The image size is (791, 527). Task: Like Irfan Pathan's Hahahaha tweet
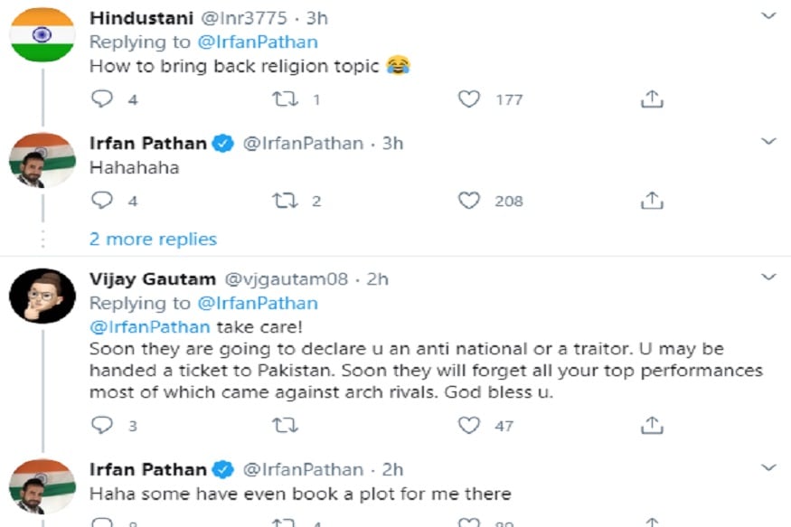468,200
